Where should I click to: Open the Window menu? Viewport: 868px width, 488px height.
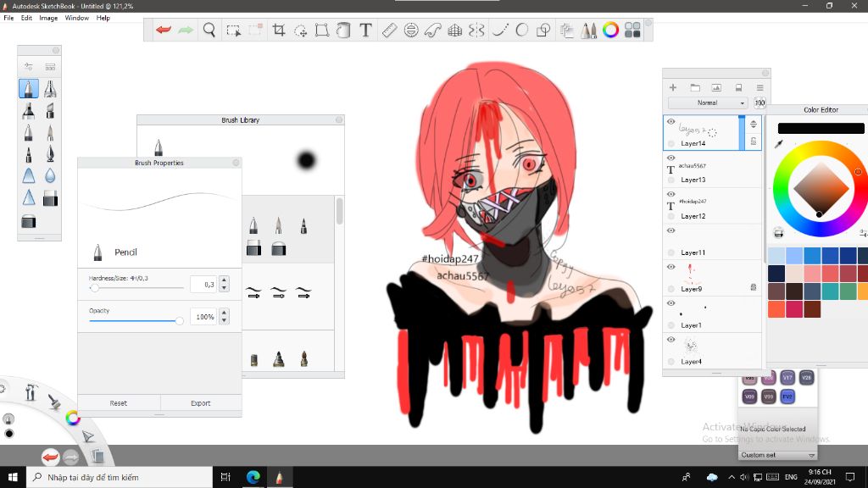tap(76, 18)
